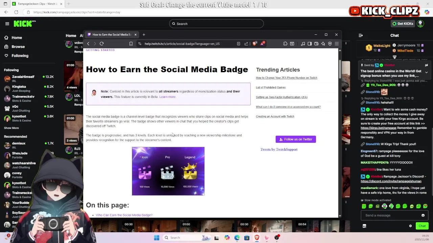Select followed channel xQc
The image size is (433, 243).
pos(29,108)
